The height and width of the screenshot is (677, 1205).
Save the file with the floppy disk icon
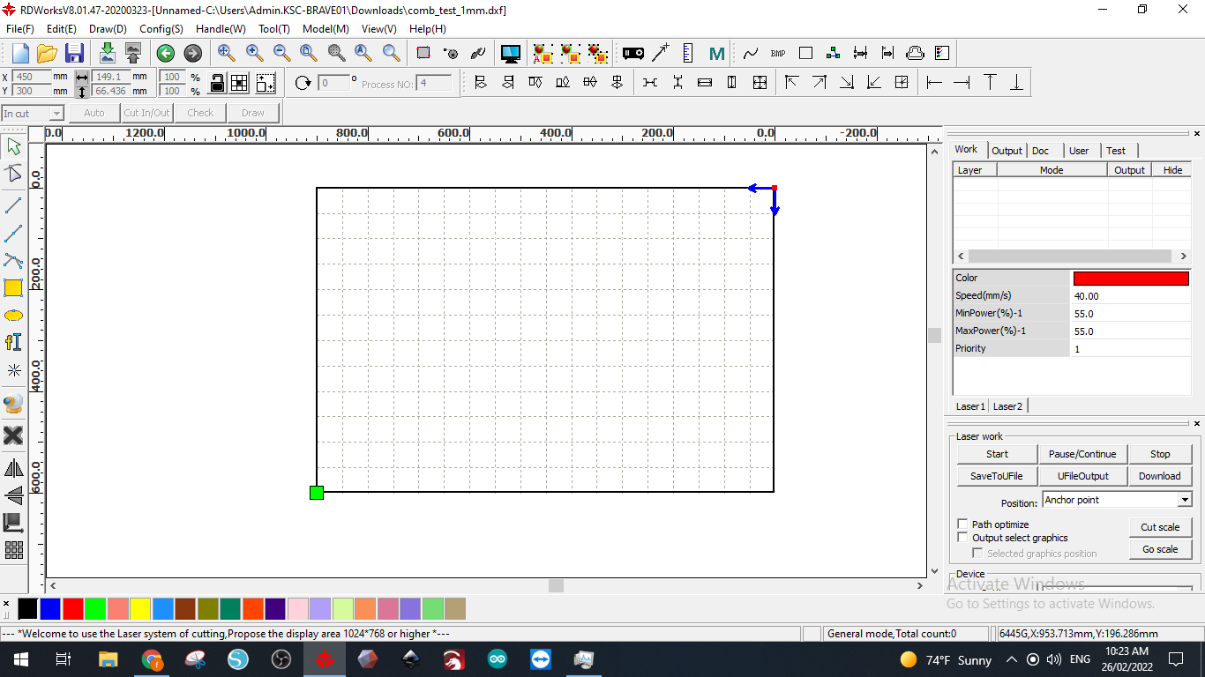[x=74, y=53]
